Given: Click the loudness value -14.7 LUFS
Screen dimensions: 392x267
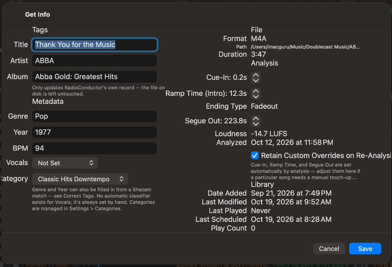Looking at the screenshot, I should [x=269, y=134].
